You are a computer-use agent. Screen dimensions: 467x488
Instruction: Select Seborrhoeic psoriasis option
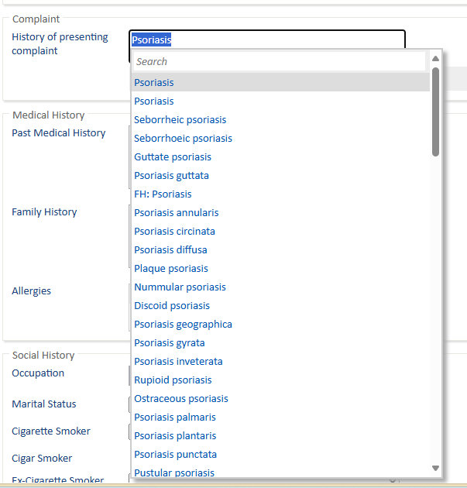183,139
